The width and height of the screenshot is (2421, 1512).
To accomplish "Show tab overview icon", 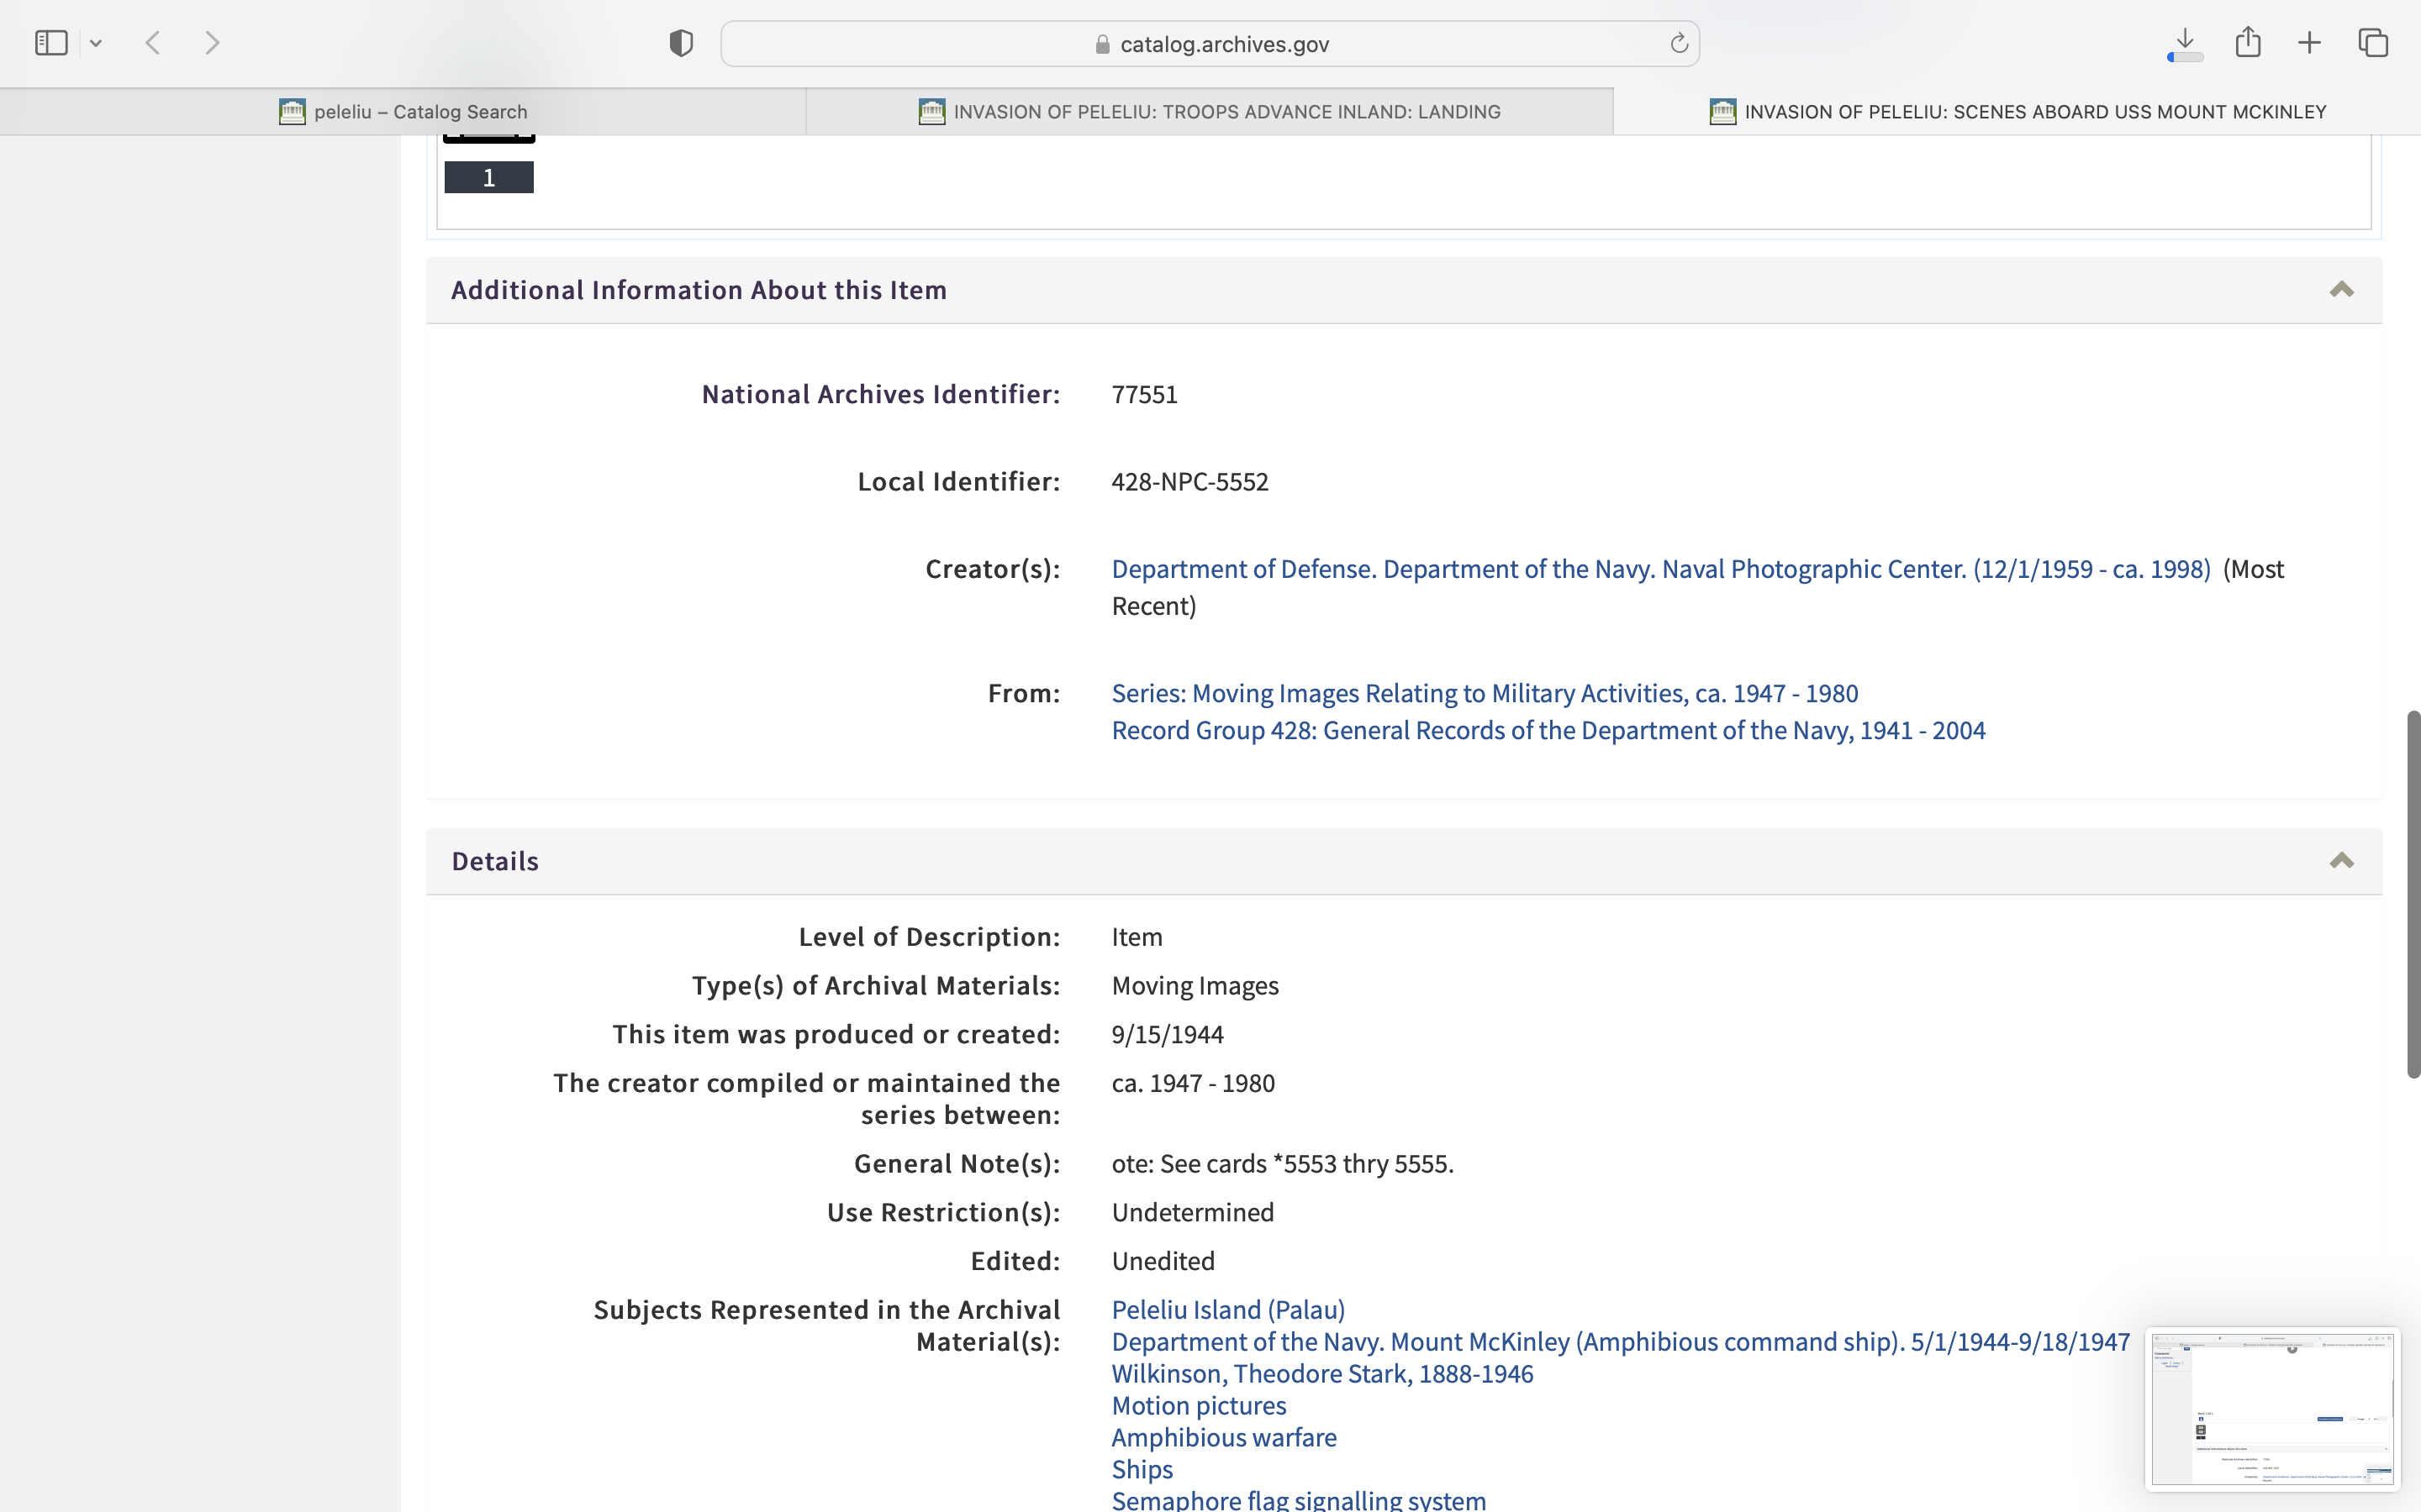I will click(x=2373, y=43).
